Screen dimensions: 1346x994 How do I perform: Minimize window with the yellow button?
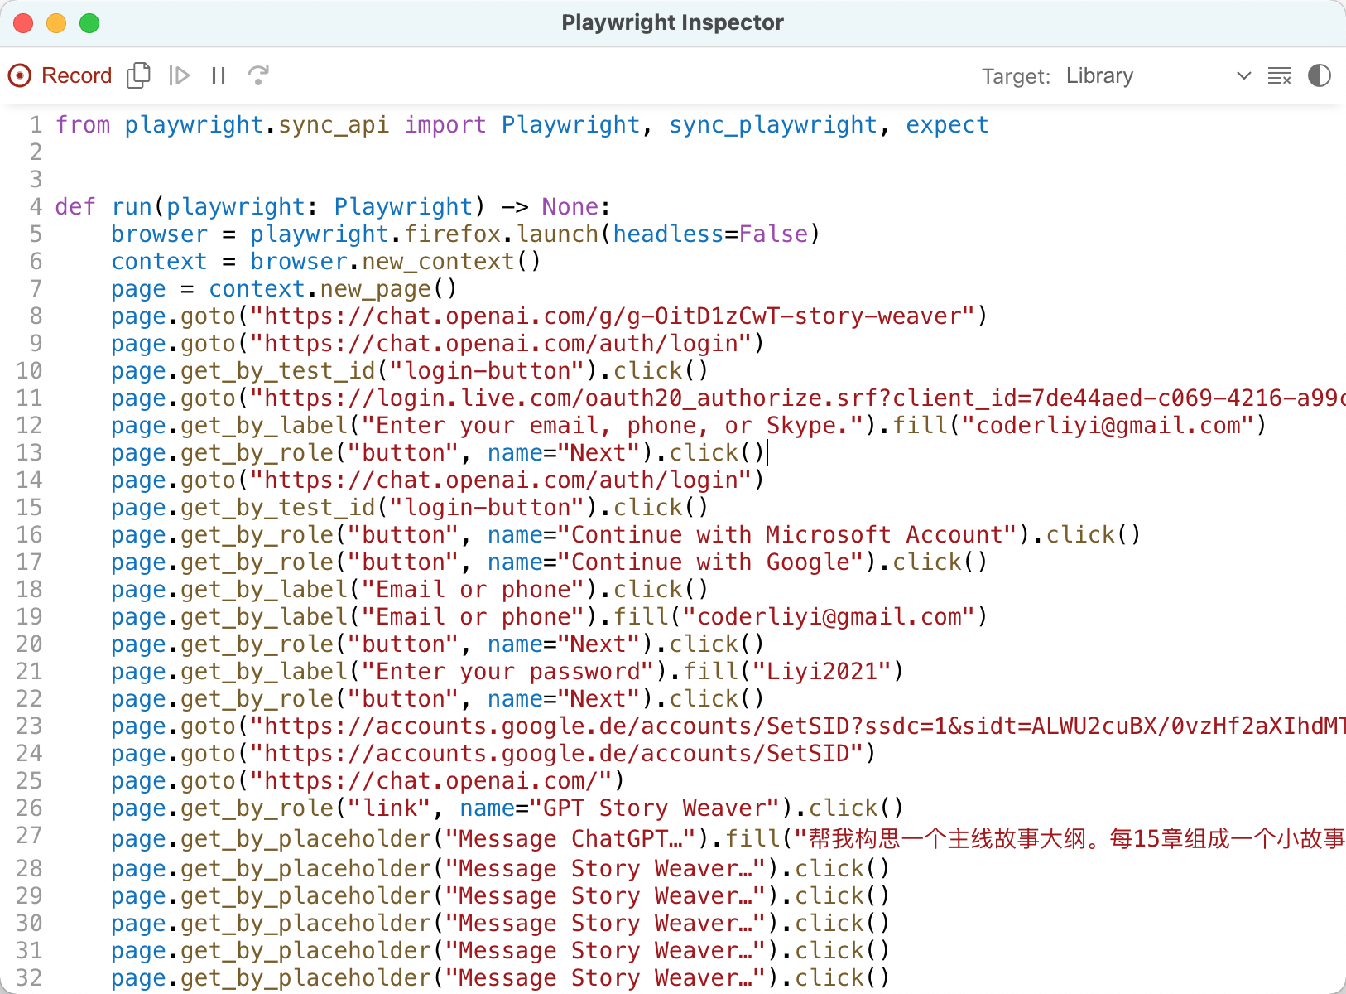56,23
